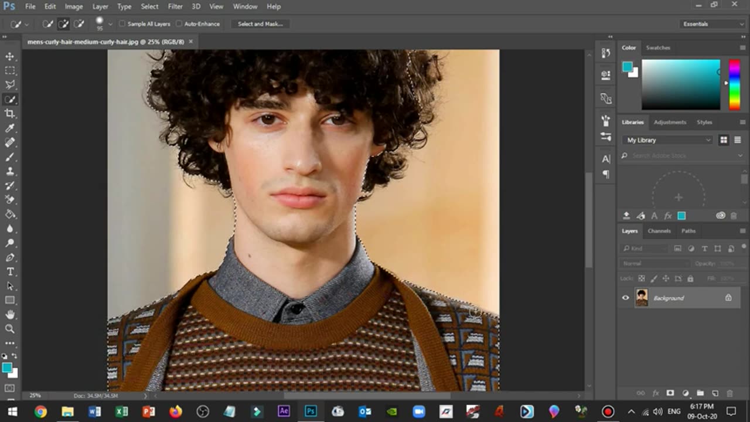This screenshot has height=422, width=750.
Task: Open the Windows Start menu
Action: click(x=12, y=411)
